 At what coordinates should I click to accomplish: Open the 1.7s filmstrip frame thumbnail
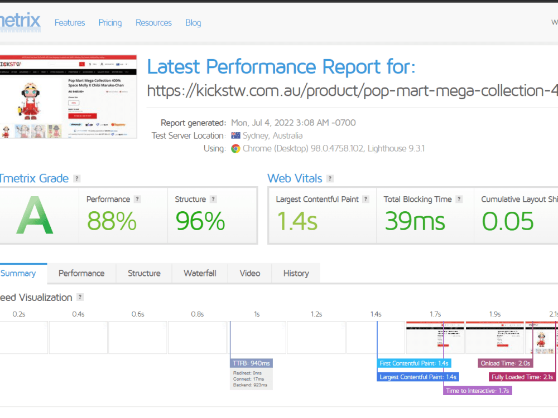tap(435, 337)
